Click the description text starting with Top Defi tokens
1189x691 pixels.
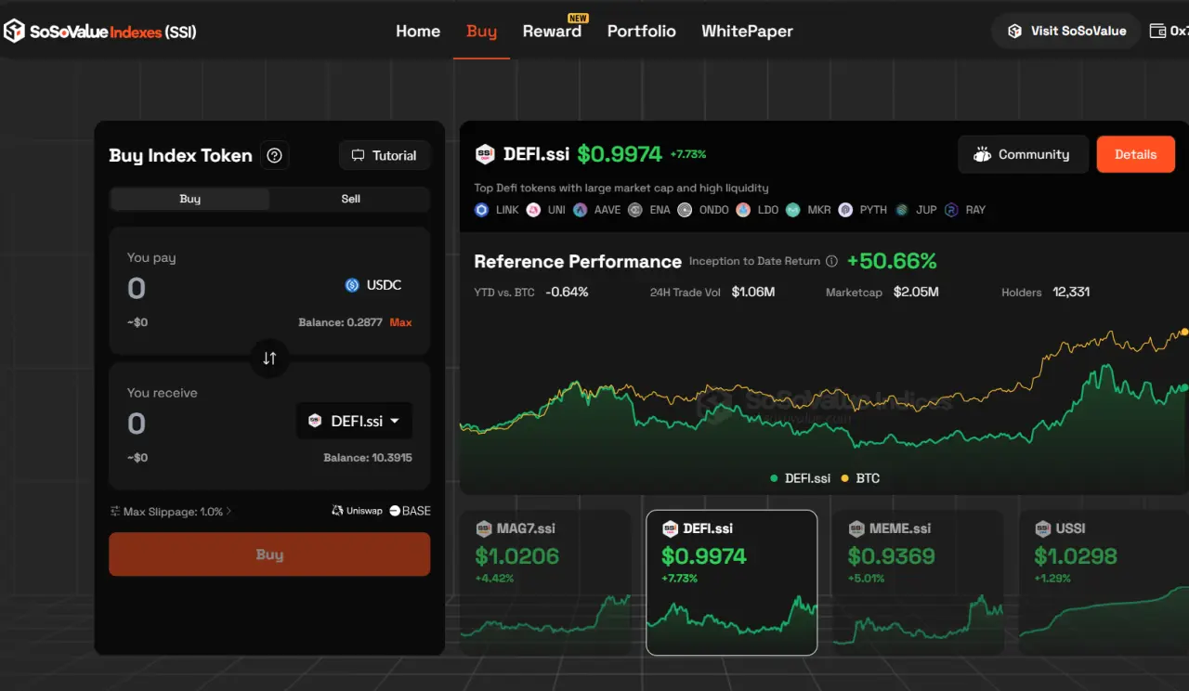[x=621, y=188]
